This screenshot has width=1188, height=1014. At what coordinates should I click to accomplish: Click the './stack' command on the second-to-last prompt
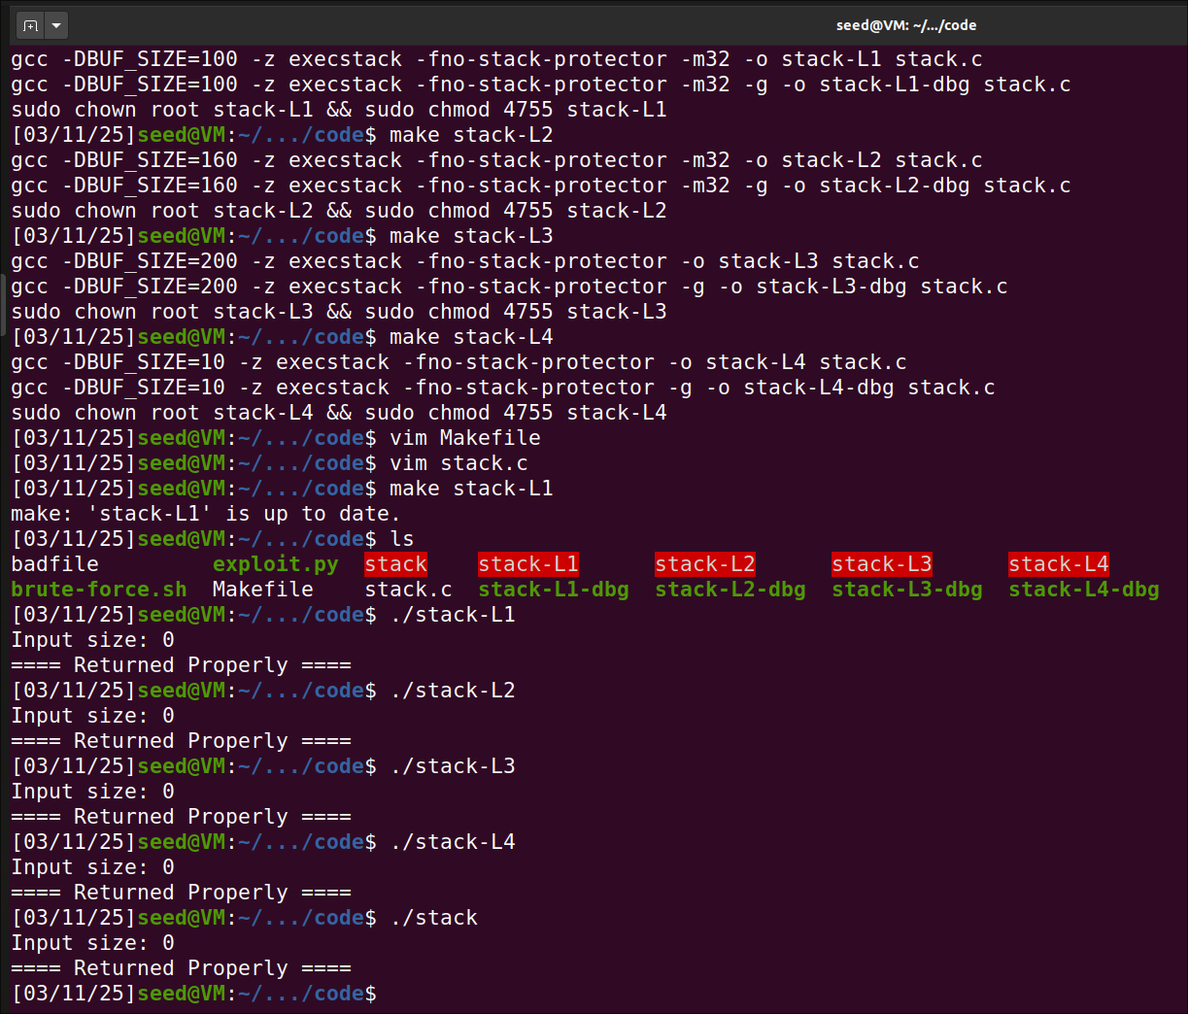(433, 918)
